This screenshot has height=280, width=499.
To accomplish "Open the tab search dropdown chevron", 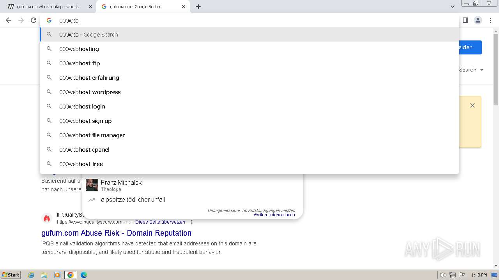I will point(453,7).
